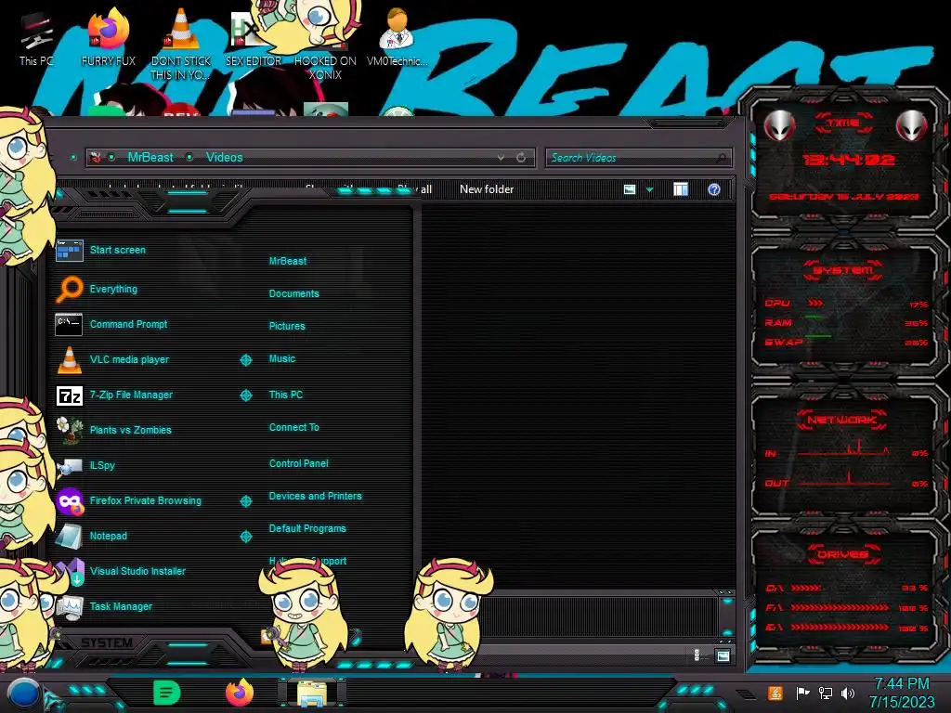Launch Task Manager from start menu

(104, 606)
